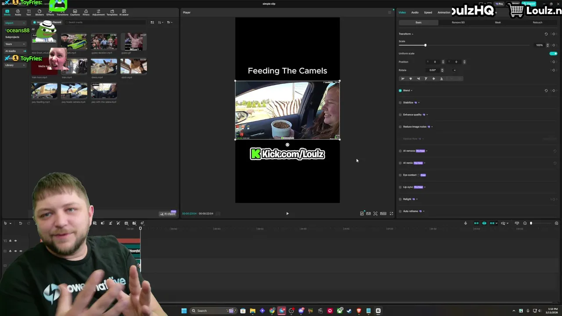The width and height of the screenshot is (562, 316).
Task: Enable the AI remove checkbox
Action: click(400, 151)
